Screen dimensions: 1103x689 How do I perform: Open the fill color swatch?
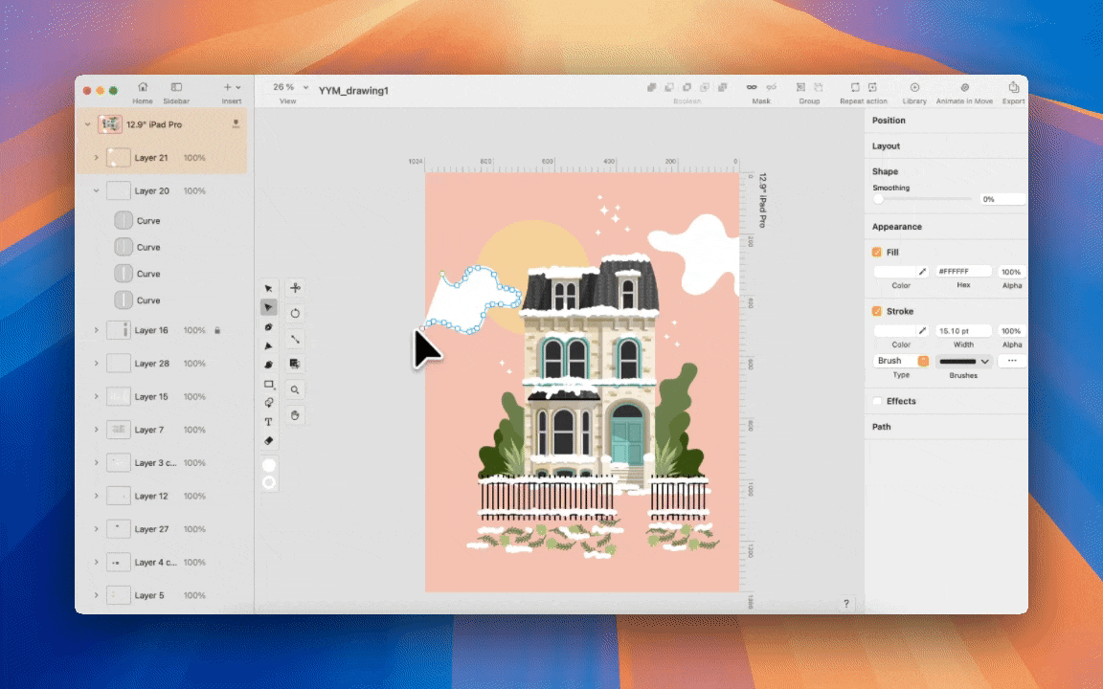(x=895, y=272)
